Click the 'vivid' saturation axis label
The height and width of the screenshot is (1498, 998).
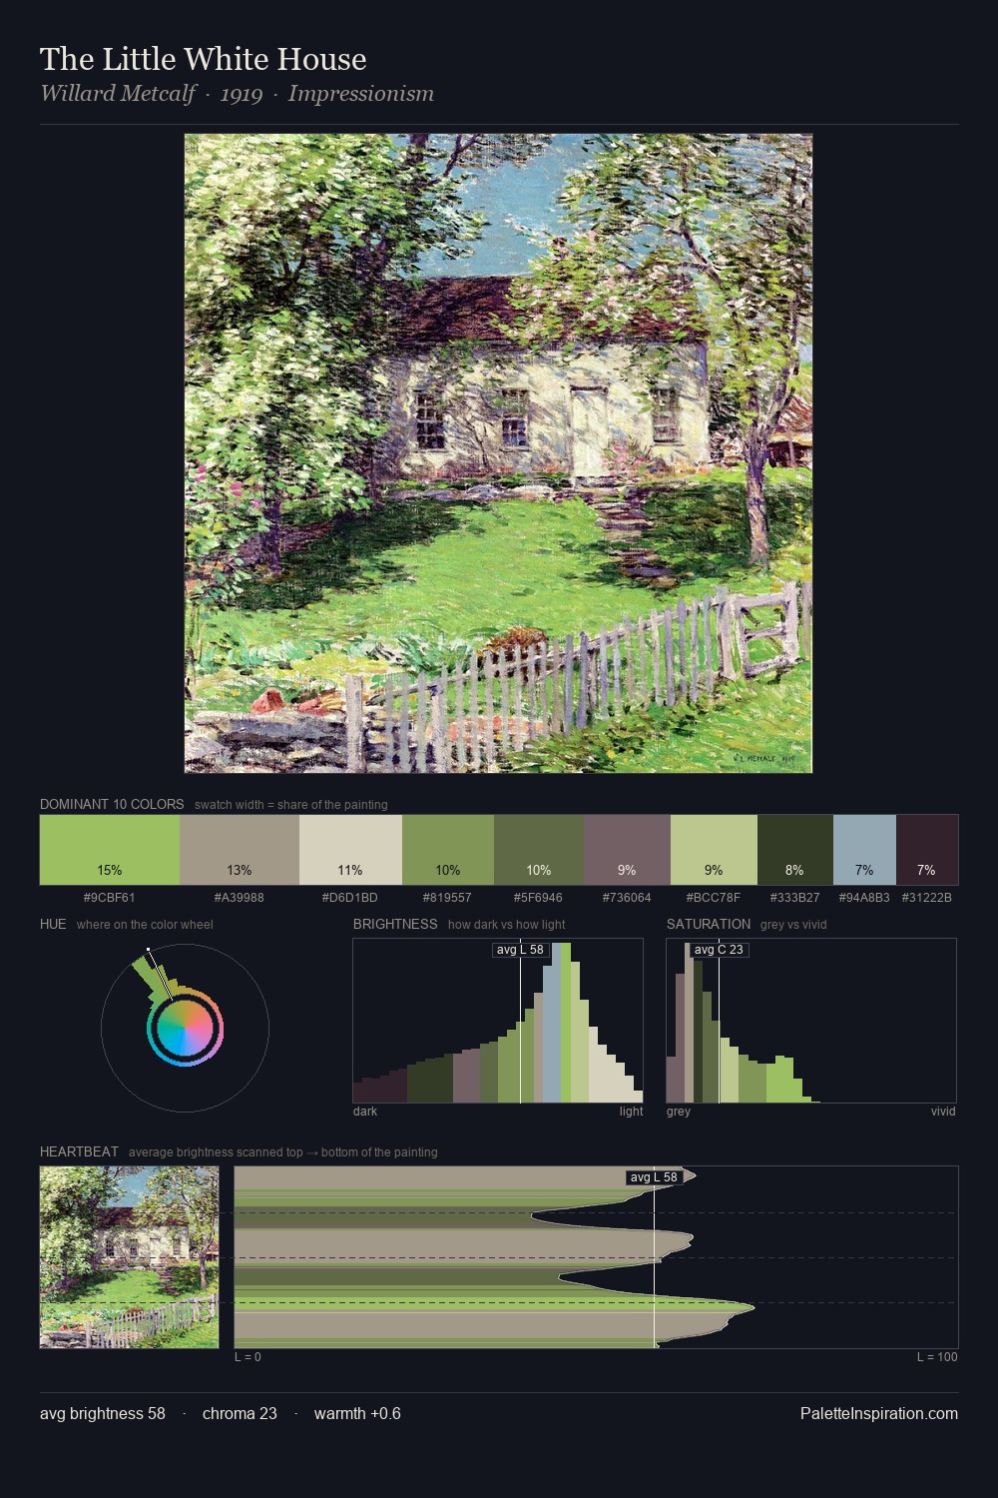pyautogui.click(x=943, y=1112)
